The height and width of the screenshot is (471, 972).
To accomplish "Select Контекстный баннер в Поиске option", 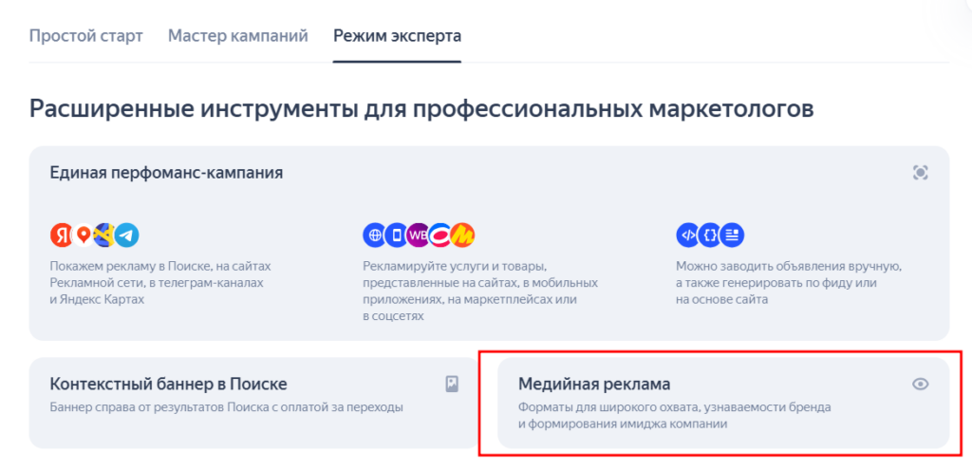I will [168, 384].
